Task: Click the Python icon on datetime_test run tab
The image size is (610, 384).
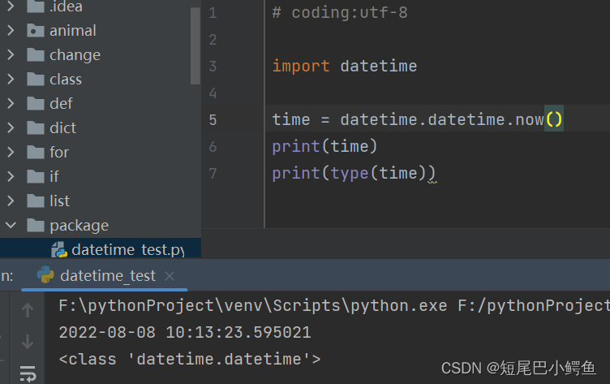Action: click(x=46, y=275)
